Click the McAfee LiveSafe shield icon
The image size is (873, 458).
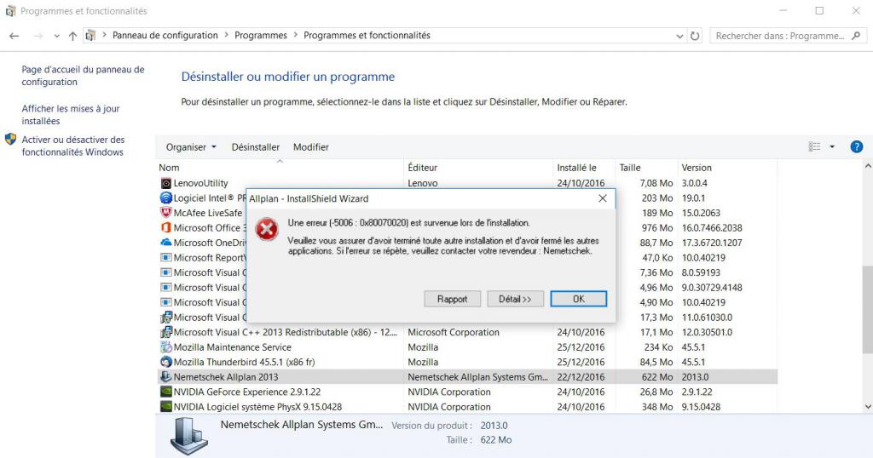click(x=166, y=213)
